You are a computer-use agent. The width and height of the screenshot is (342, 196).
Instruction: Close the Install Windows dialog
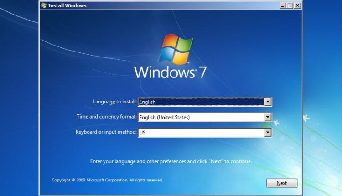[297, 5]
